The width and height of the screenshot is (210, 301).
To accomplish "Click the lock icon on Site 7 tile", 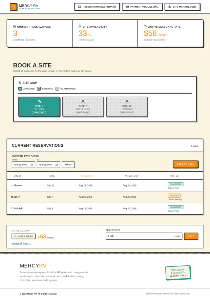I will 83,102.
